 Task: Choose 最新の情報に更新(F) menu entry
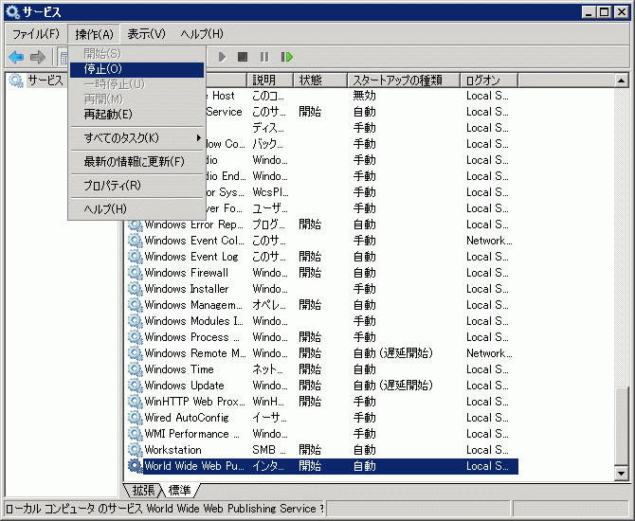click(136, 162)
